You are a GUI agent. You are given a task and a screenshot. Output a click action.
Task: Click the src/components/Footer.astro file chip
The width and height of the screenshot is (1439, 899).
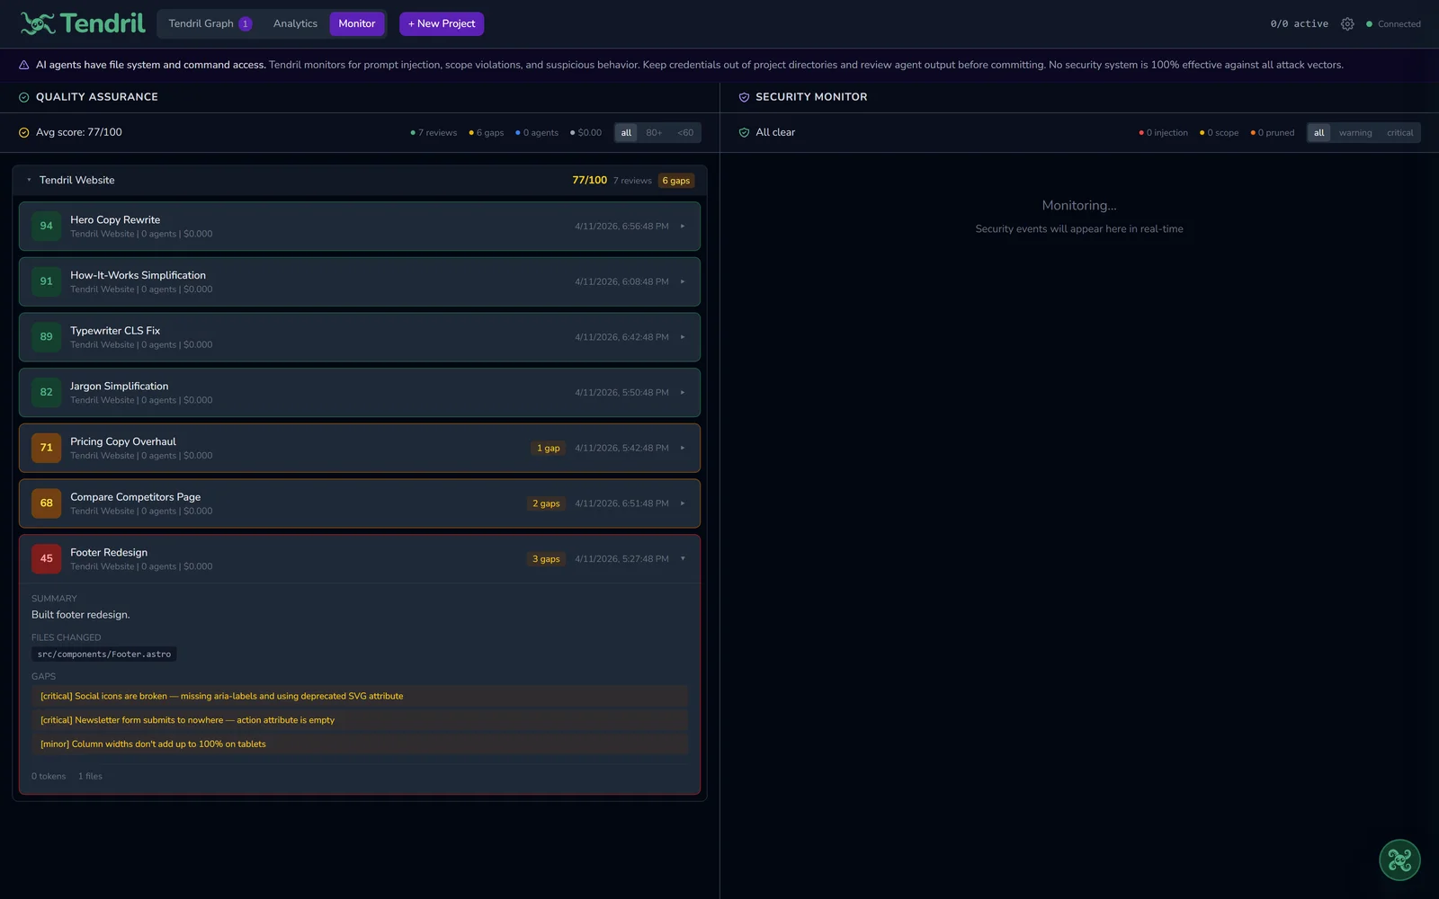[x=103, y=654]
